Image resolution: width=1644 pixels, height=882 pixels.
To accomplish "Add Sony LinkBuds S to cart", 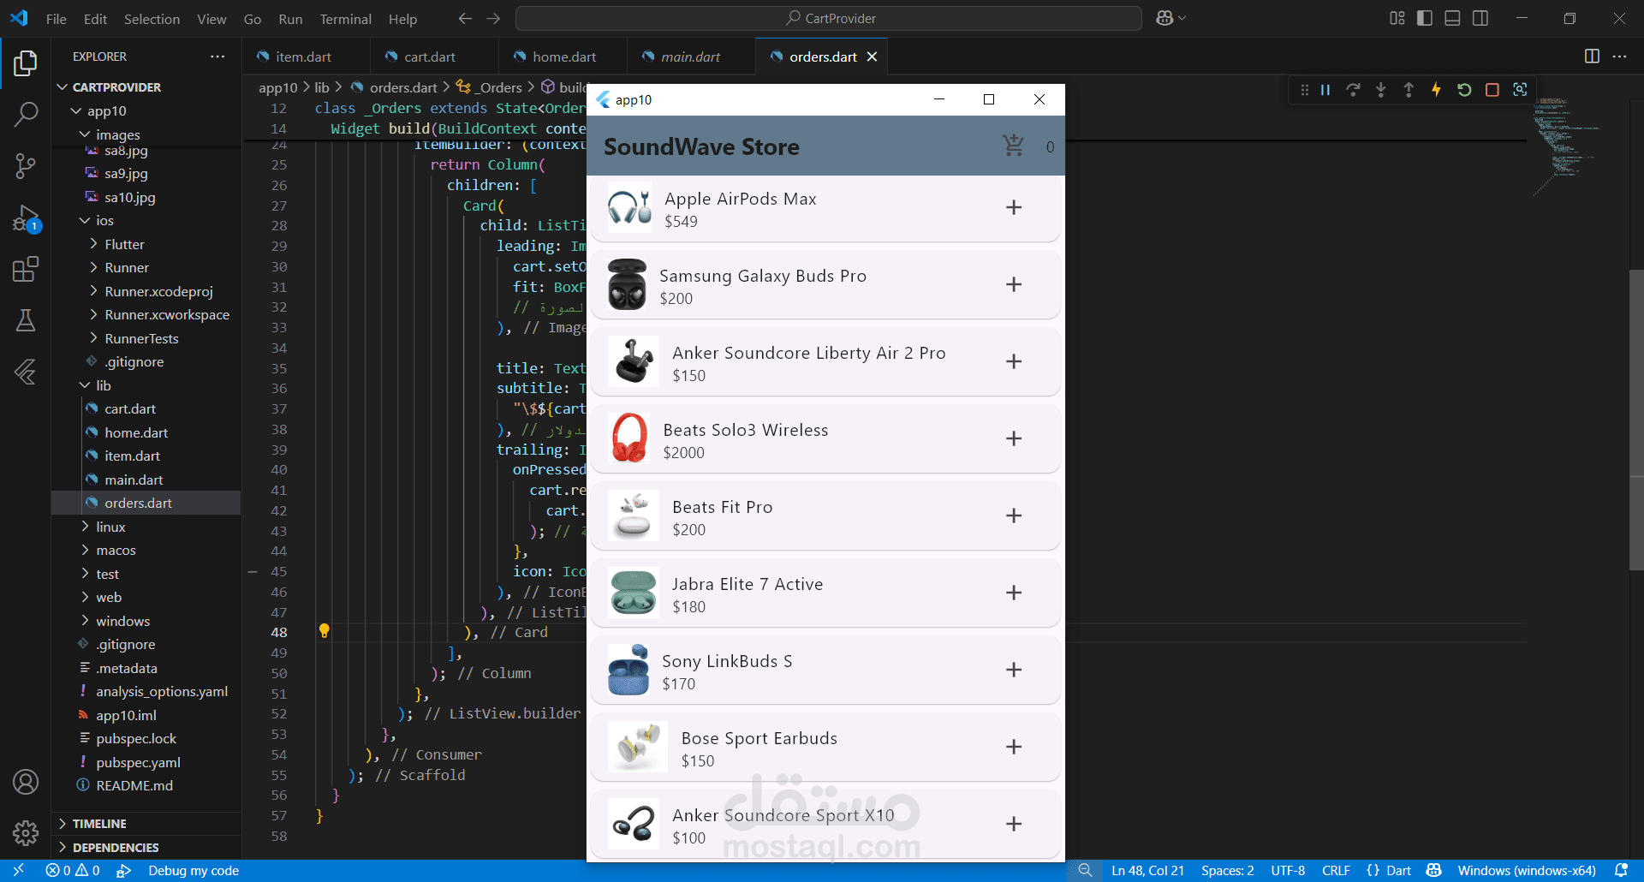I will pos(1014,670).
